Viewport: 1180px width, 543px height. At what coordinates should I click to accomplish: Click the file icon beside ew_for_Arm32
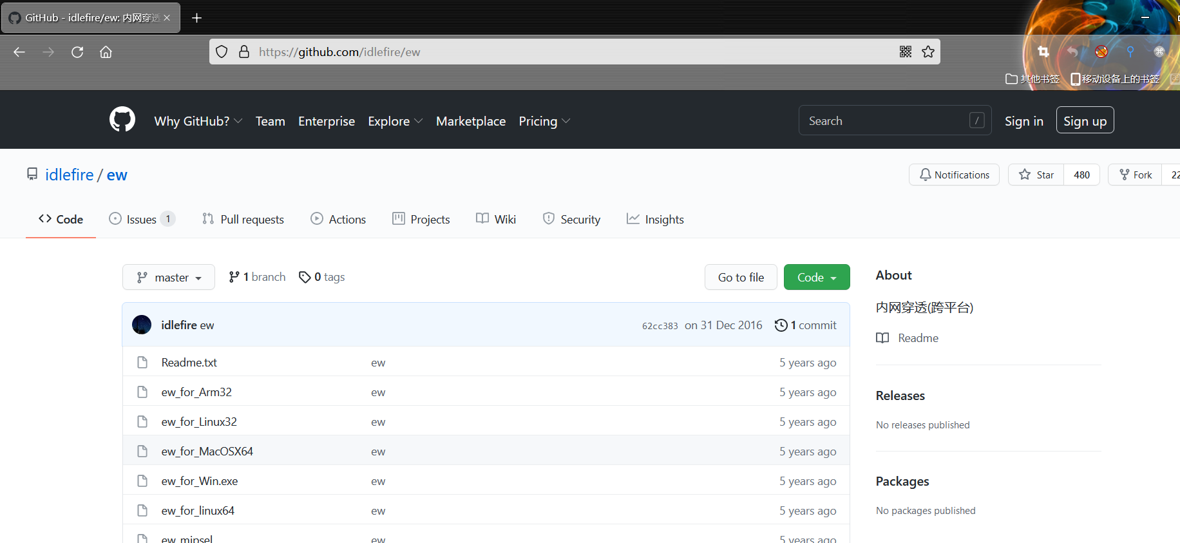tap(142, 392)
